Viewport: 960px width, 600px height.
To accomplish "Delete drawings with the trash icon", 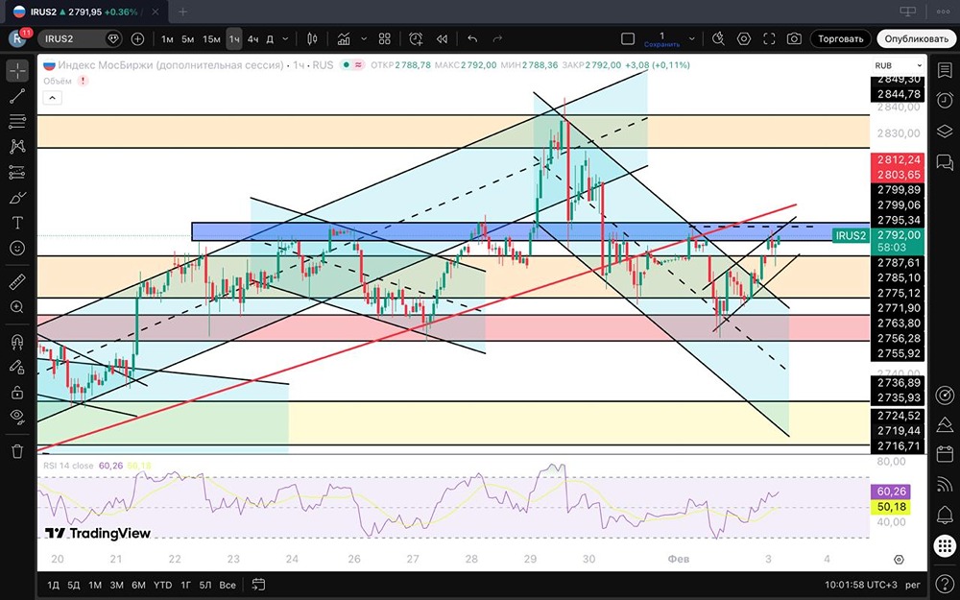I will (x=17, y=452).
